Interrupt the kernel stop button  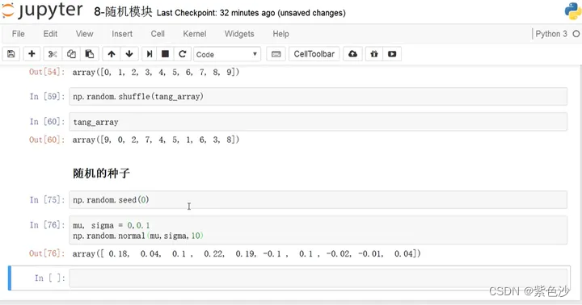pyautogui.click(x=165, y=54)
